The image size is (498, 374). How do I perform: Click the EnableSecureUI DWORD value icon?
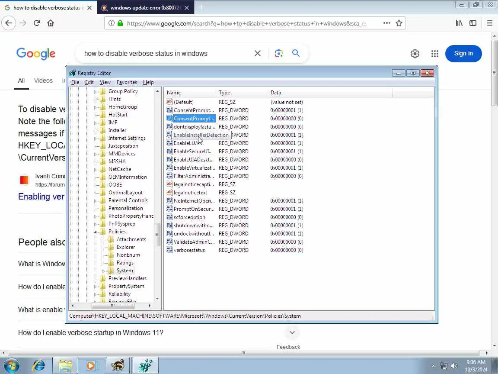[x=169, y=152]
